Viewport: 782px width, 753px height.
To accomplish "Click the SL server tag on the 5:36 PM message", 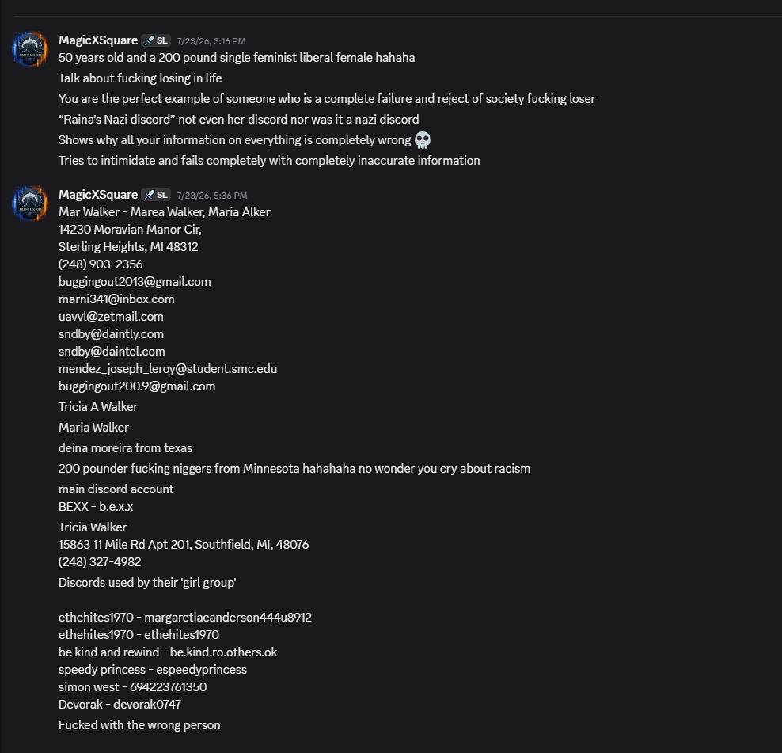I will coord(156,195).
